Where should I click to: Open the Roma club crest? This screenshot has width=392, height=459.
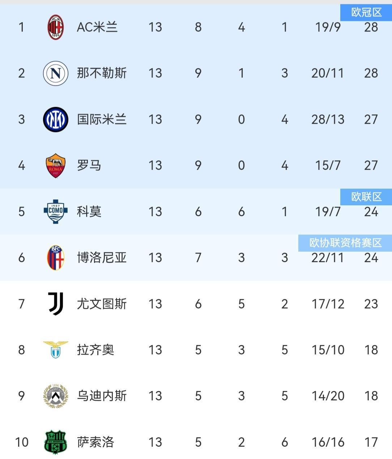(56, 166)
